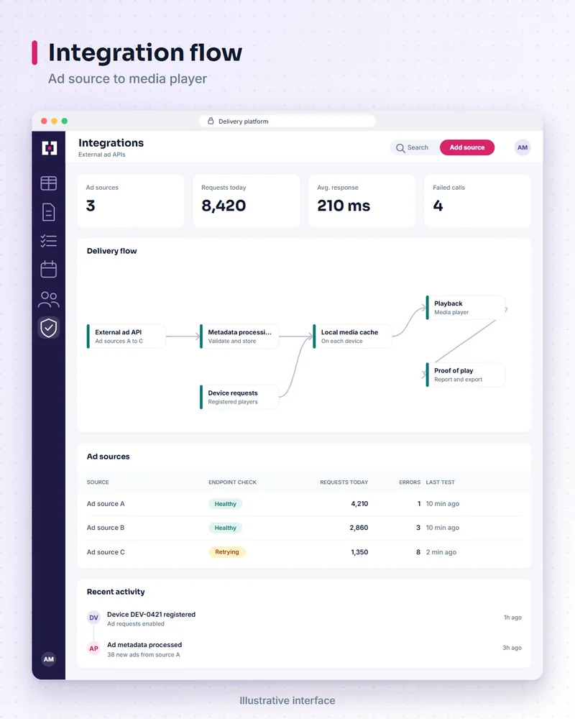
Task: Open the checklist icon in the sidebar
Action: 49,241
